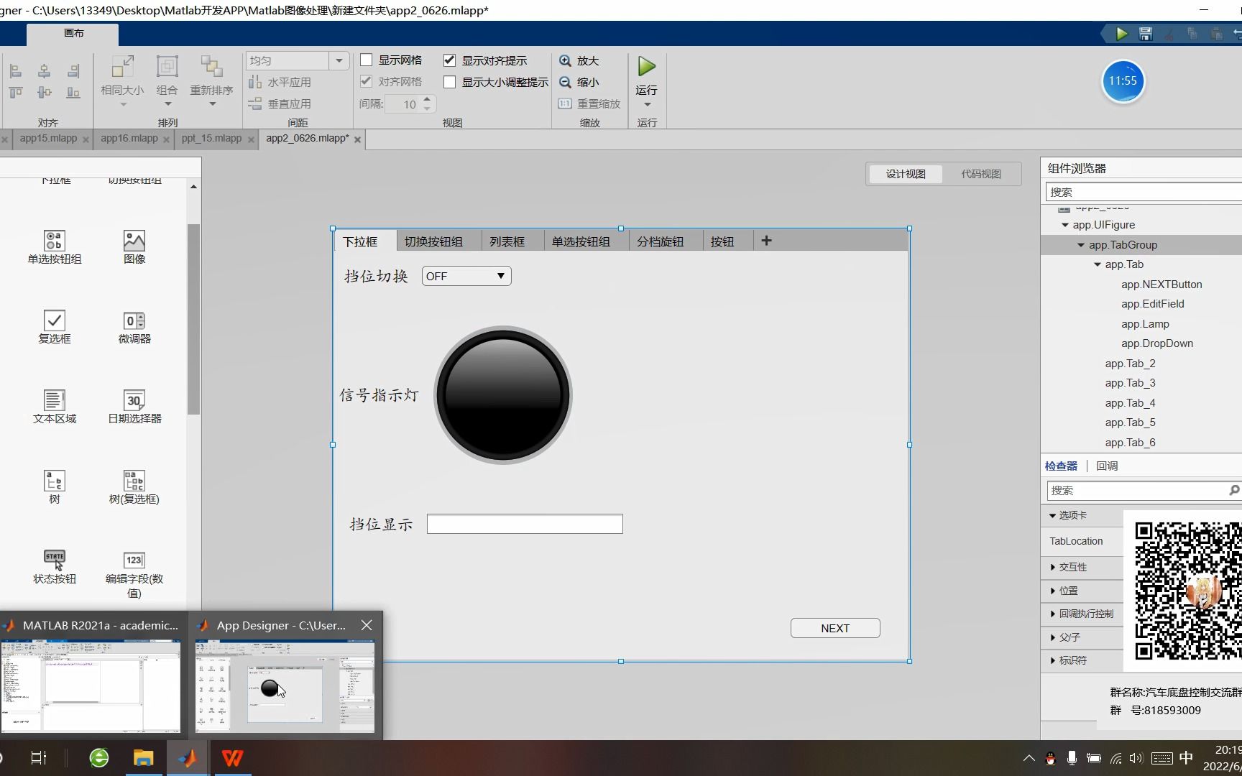
Task: Add a new tab with plus button
Action: click(766, 241)
